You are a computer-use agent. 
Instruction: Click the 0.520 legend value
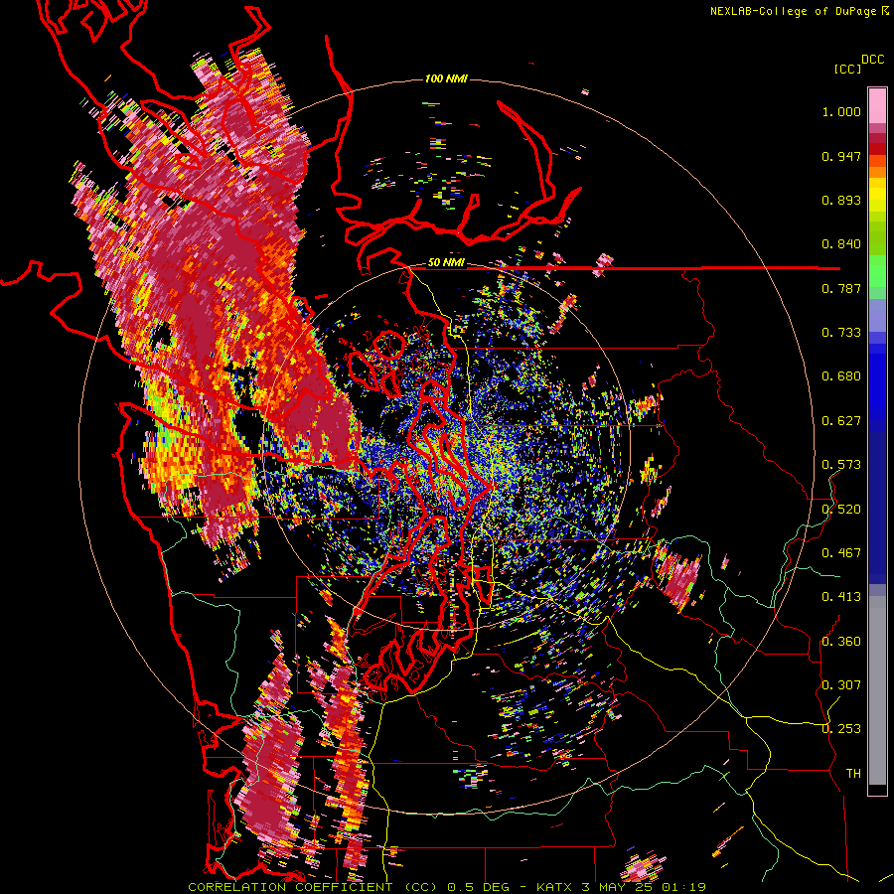(841, 510)
